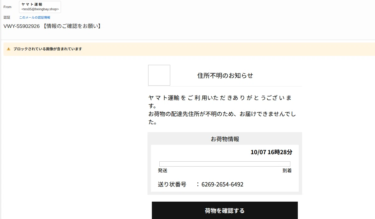Click the blocked logo image placeholder
Viewport: 375px width, 219px height.
pyautogui.click(x=159, y=75)
